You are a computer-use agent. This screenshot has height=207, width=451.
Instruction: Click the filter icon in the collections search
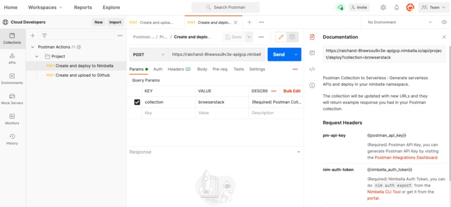(x=44, y=36)
